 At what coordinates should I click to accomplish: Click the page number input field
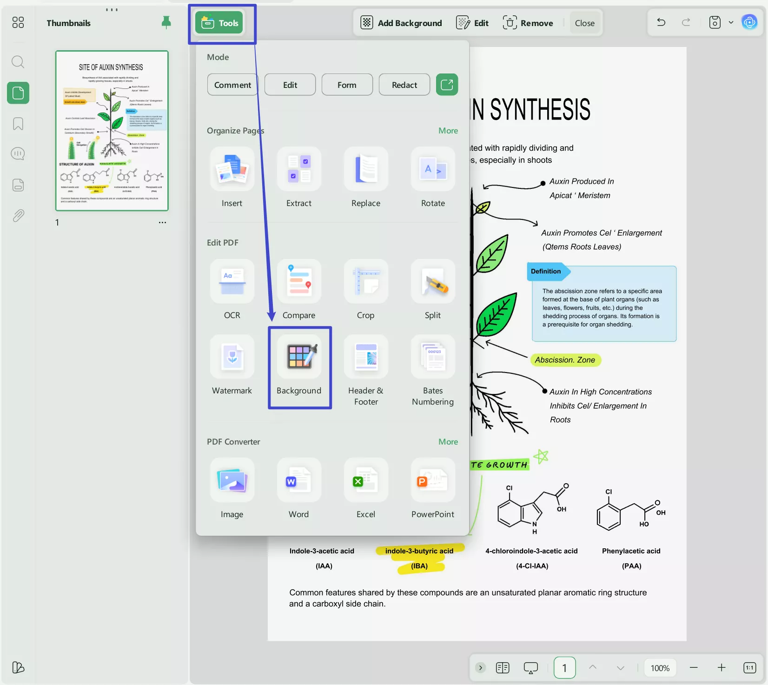tap(564, 668)
